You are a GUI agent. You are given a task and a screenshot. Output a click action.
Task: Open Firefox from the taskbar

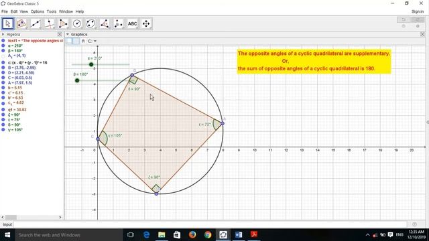[x=192, y=235]
